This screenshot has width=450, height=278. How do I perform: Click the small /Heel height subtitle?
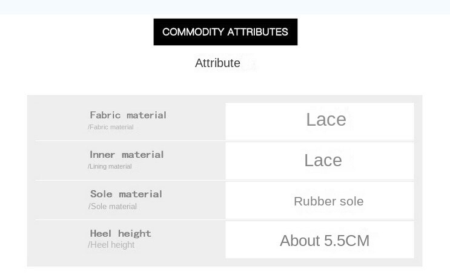(111, 245)
